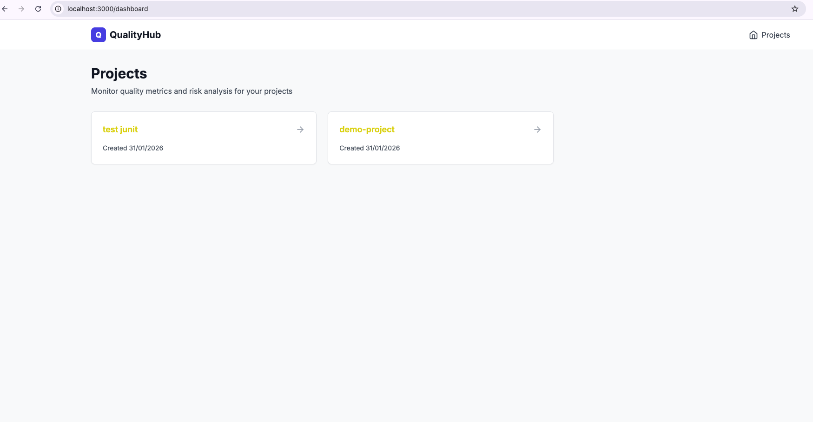The image size is (813, 422).
Task: Click the QualityHub title text
Action: pos(135,34)
